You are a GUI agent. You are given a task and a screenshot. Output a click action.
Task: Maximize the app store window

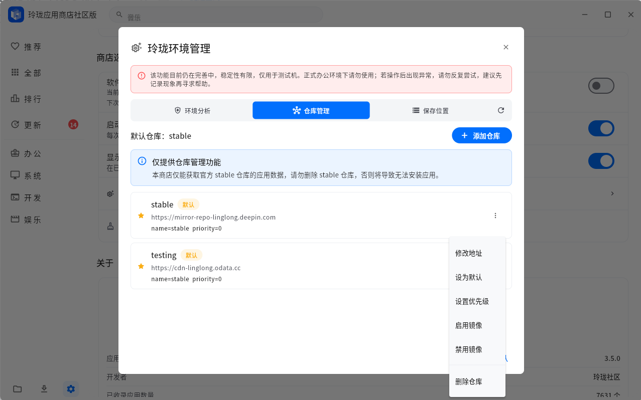[608, 15]
